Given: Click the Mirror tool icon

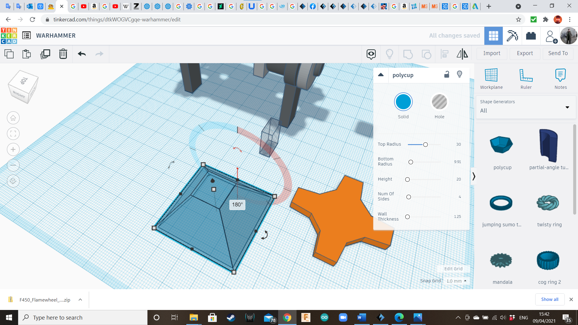Looking at the screenshot, I should [x=462, y=54].
